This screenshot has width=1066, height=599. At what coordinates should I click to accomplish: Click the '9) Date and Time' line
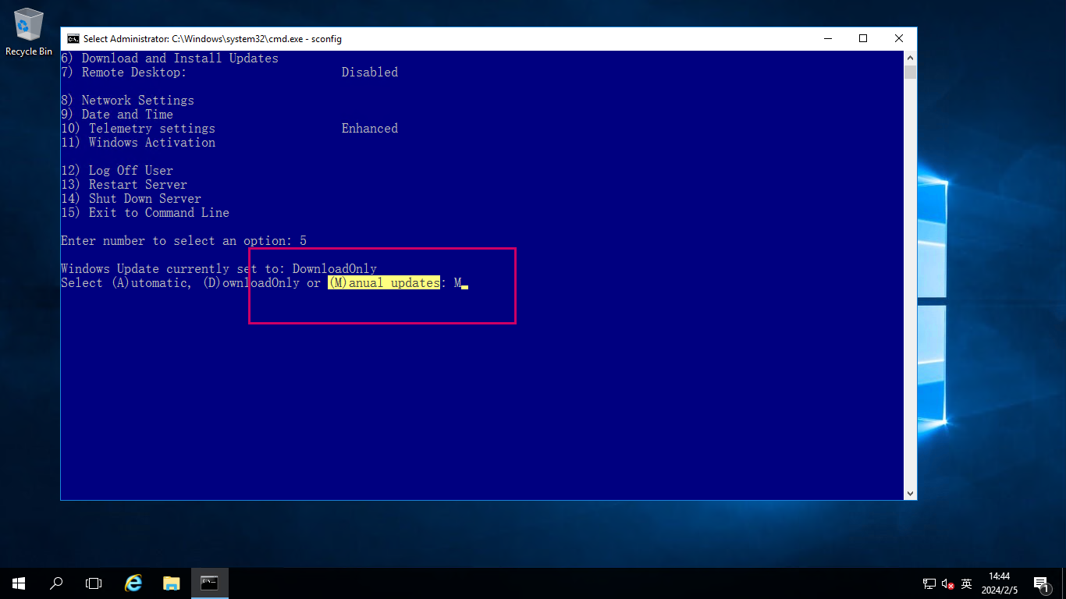coord(117,115)
